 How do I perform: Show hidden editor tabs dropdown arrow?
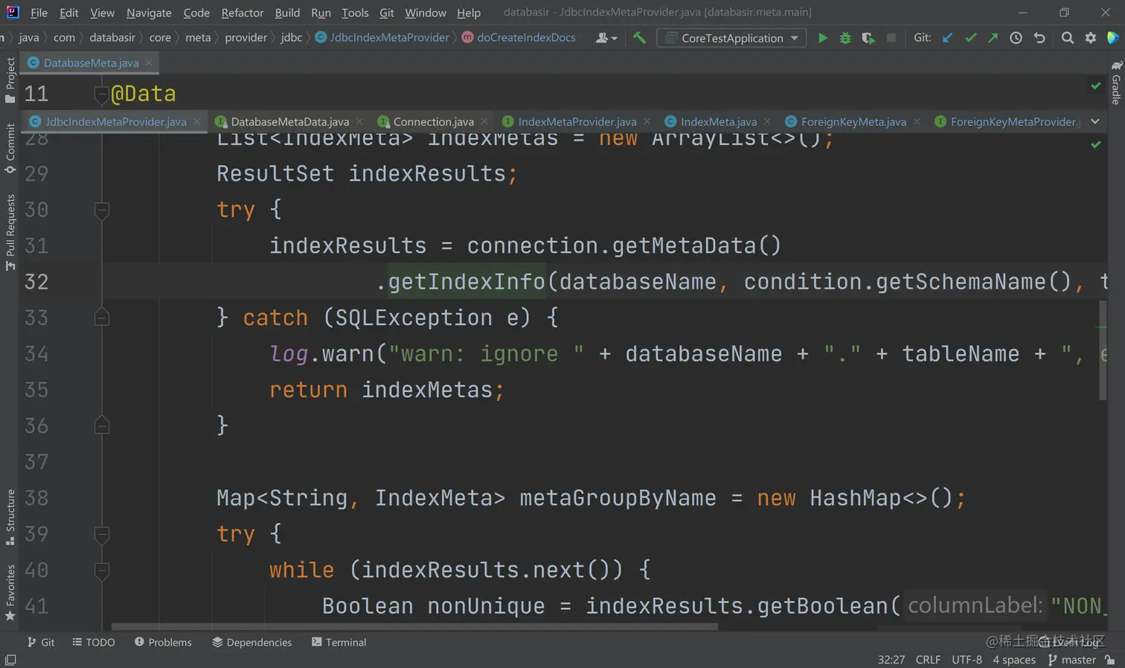pyautogui.click(x=1095, y=121)
